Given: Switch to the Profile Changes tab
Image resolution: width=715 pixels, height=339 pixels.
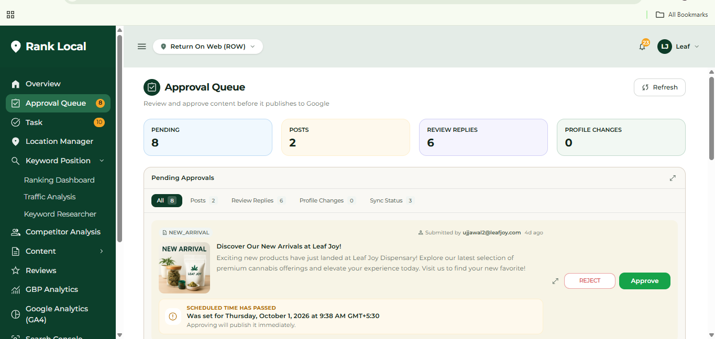Looking at the screenshot, I should pyautogui.click(x=327, y=201).
